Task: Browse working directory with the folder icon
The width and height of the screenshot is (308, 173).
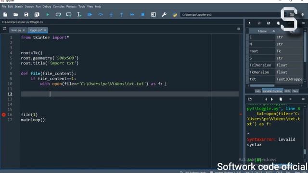Action: point(292,14)
